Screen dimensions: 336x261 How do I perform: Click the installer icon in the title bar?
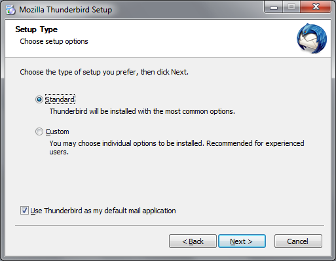(10, 10)
